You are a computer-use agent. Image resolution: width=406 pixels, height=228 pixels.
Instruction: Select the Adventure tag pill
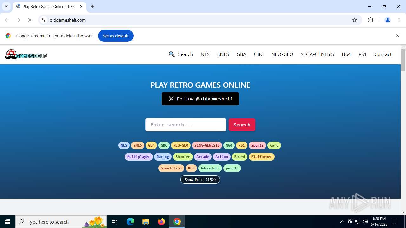click(x=210, y=168)
